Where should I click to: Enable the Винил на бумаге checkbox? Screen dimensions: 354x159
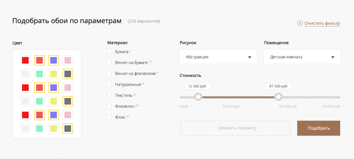click(109, 62)
